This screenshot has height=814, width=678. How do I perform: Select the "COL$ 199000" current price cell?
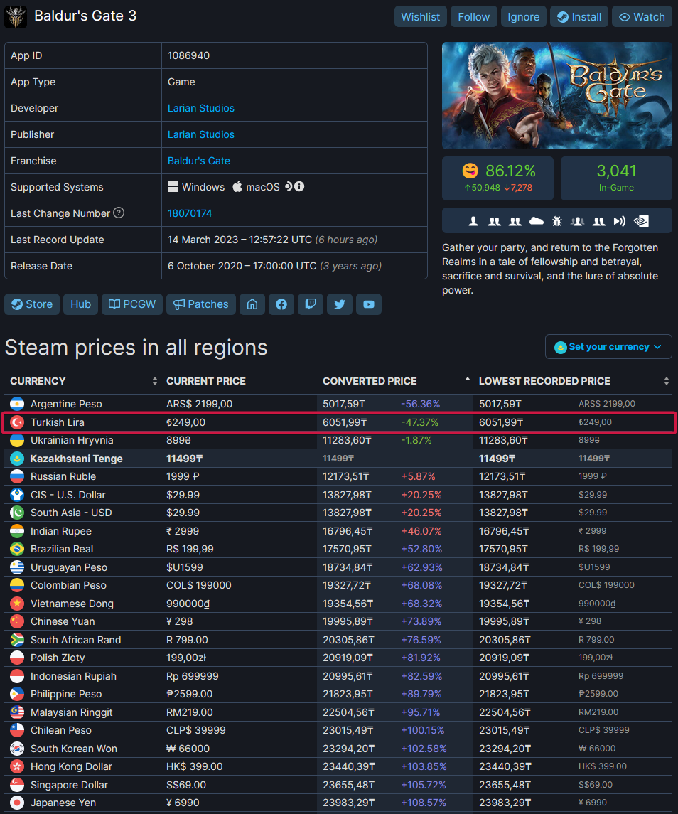[199, 585]
